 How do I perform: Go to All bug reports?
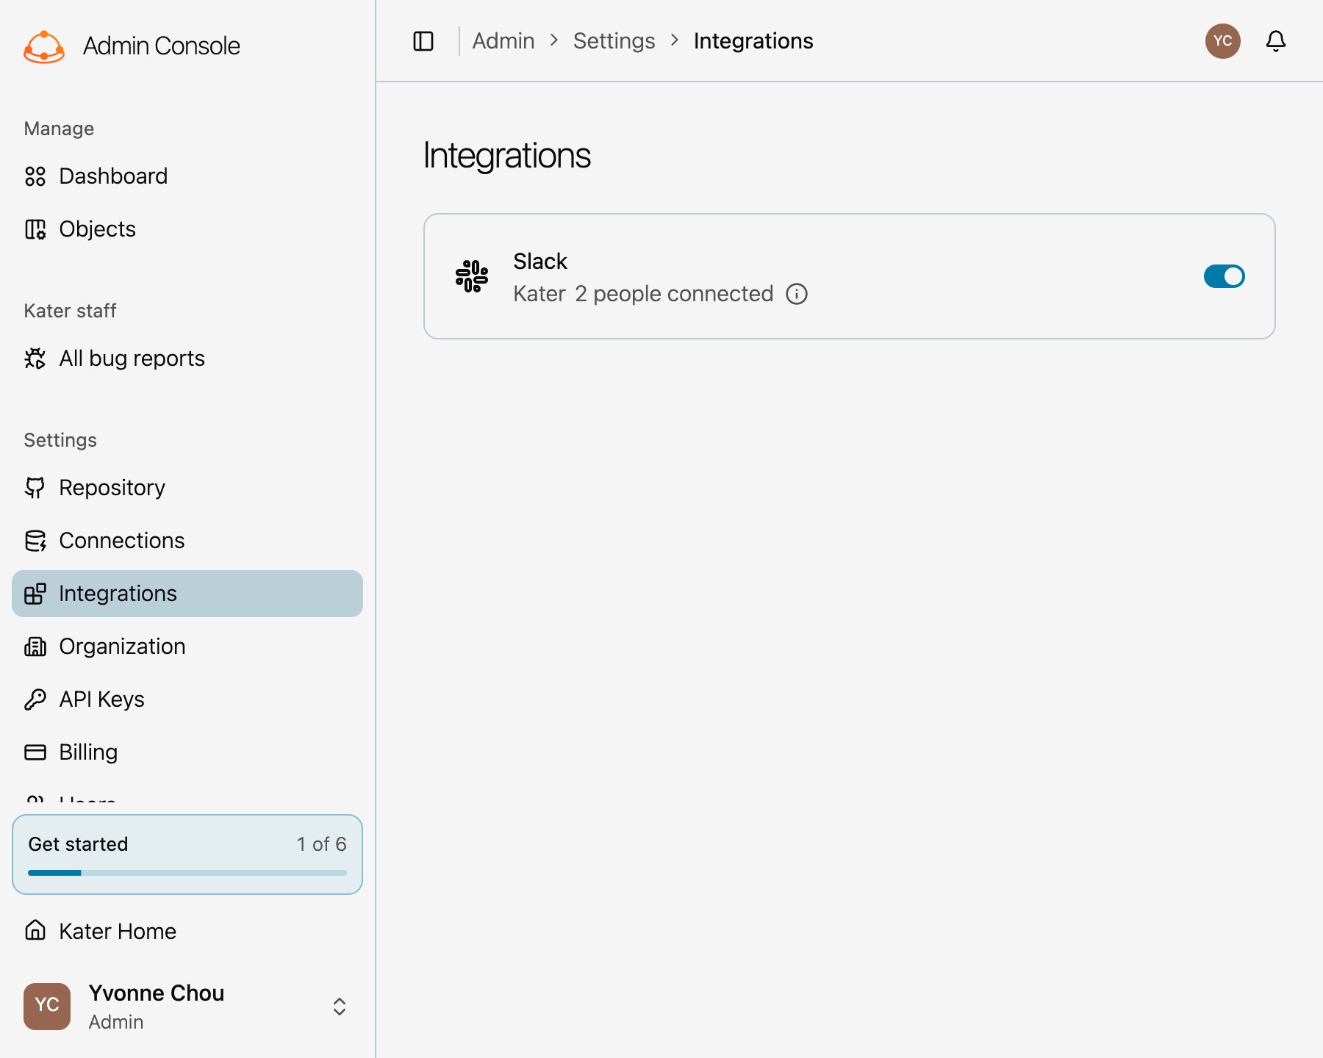tap(187, 359)
